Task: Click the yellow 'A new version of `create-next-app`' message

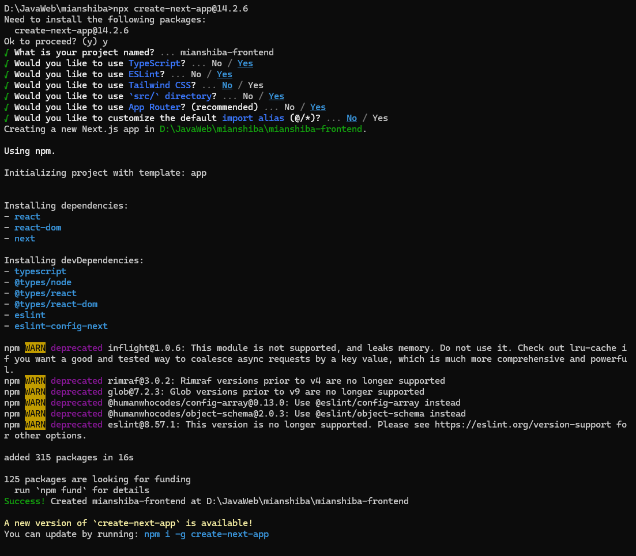Action: coord(128,523)
